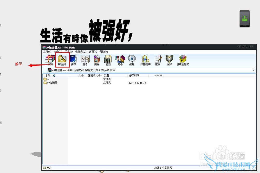Open the Wizard (向导) toolbar icon
The width and height of the screenshot is (260, 173).
pos(120,60)
